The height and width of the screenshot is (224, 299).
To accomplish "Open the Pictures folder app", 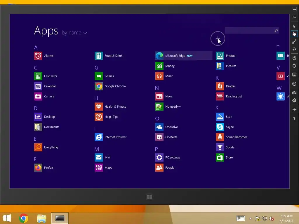I will tap(226, 66).
